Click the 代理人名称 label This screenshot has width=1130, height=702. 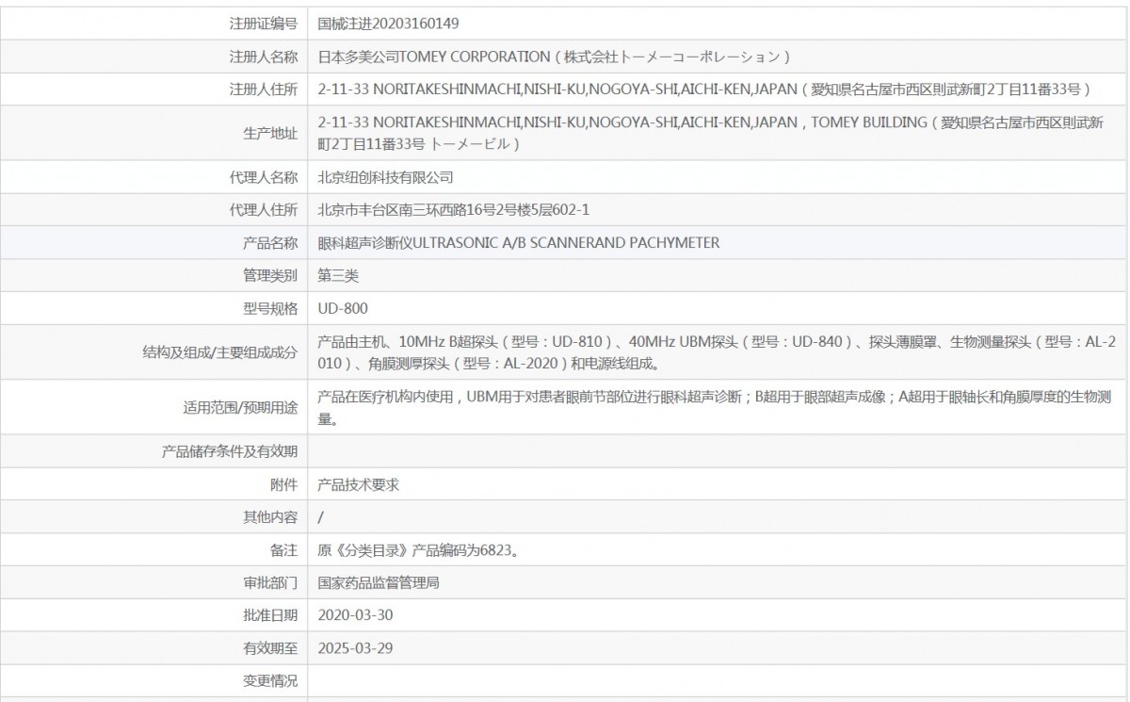pyautogui.click(x=263, y=177)
